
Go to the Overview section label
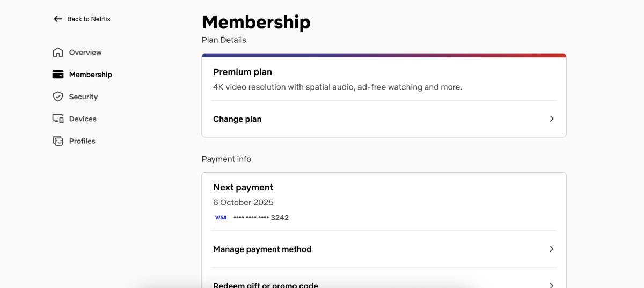click(x=85, y=53)
